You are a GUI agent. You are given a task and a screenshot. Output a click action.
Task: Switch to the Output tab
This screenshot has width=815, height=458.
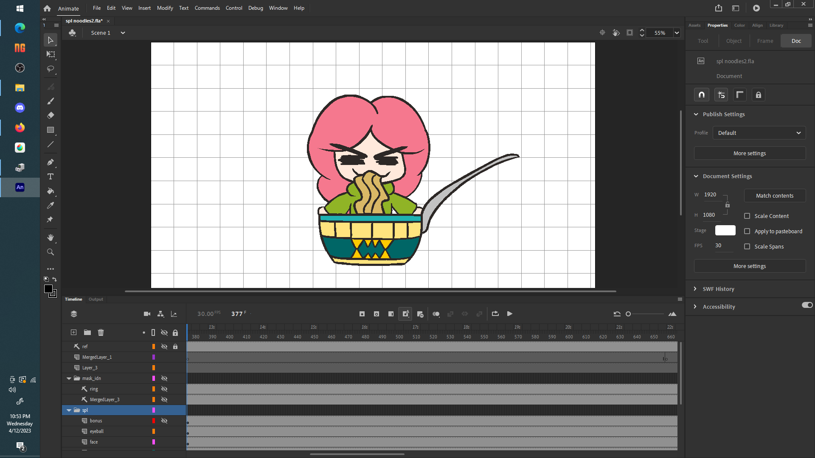coord(96,299)
